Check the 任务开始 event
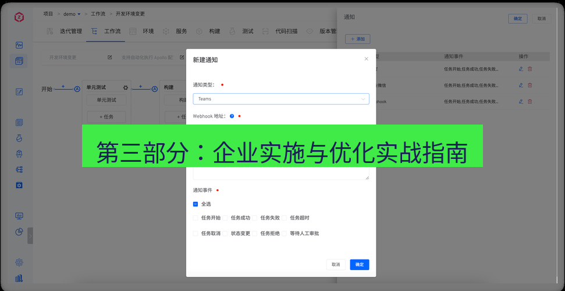The width and height of the screenshot is (565, 291). coord(196,218)
